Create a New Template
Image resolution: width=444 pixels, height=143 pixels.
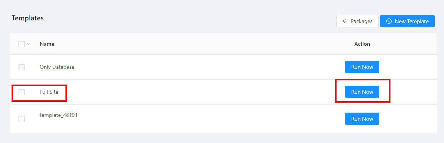pyautogui.click(x=407, y=21)
